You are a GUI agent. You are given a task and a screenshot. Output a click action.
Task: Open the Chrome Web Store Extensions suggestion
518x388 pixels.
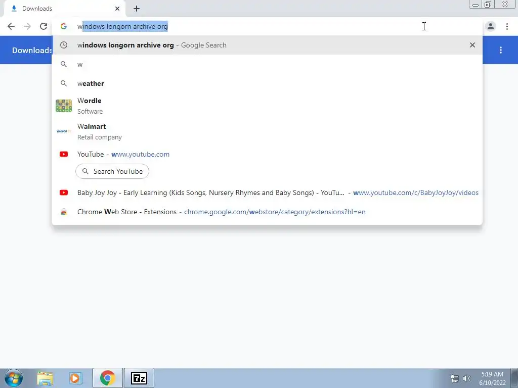pos(267,212)
